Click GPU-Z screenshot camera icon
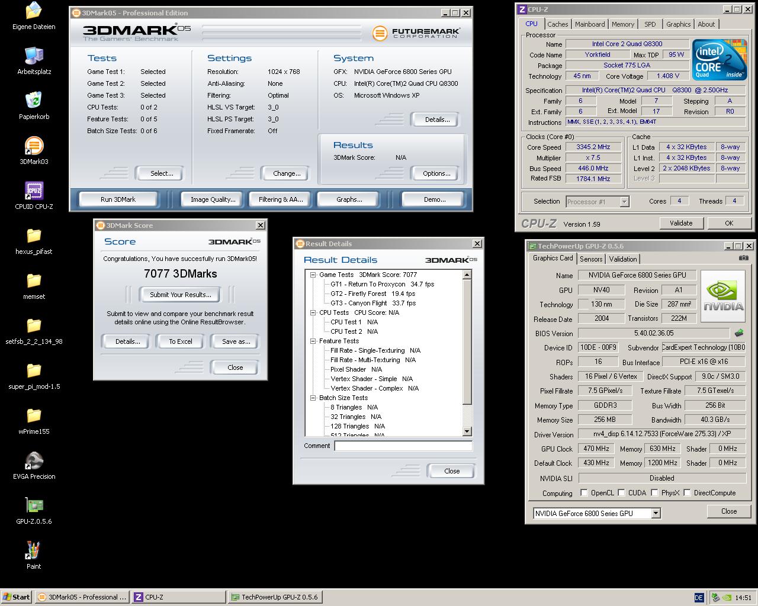Screen dimensions: 758x606 (x=744, y=258)
